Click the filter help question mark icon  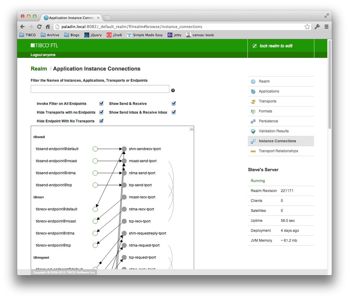coord(173,90)
